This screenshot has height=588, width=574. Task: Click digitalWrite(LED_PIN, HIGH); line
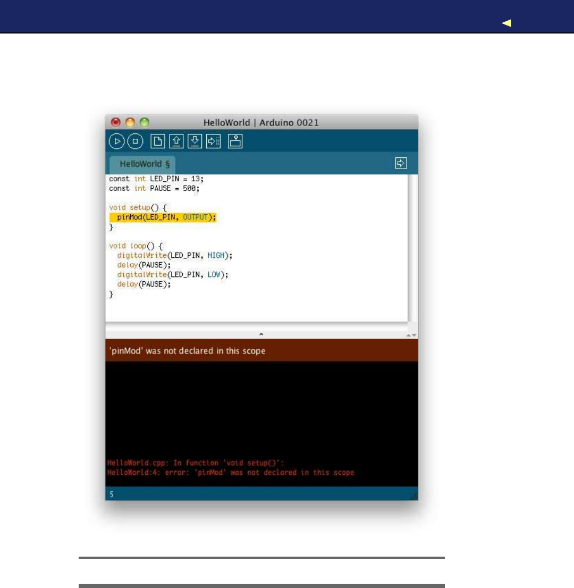tap(175, 255)
